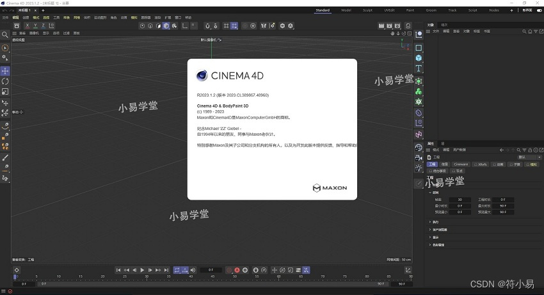Screen dimensions: 544x295
Task: Switch to the Model layout tab
Action: click(x=346, y=10)
